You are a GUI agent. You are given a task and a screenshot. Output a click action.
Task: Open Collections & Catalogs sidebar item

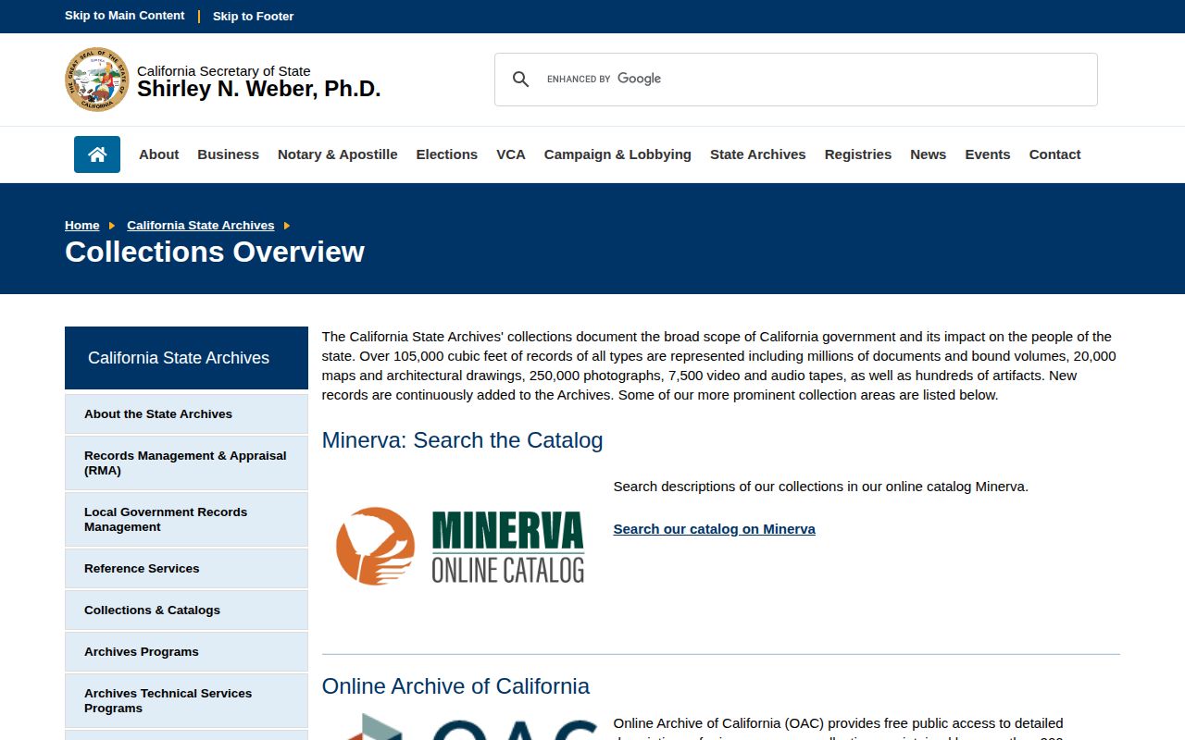(186, 610)
